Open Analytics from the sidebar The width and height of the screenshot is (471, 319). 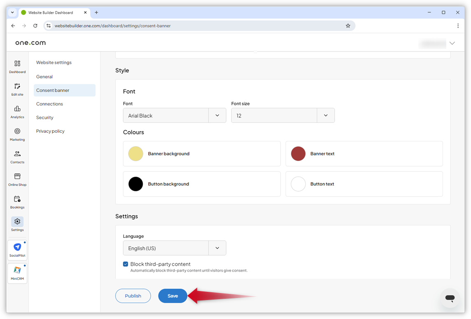[x=17, y=112]
